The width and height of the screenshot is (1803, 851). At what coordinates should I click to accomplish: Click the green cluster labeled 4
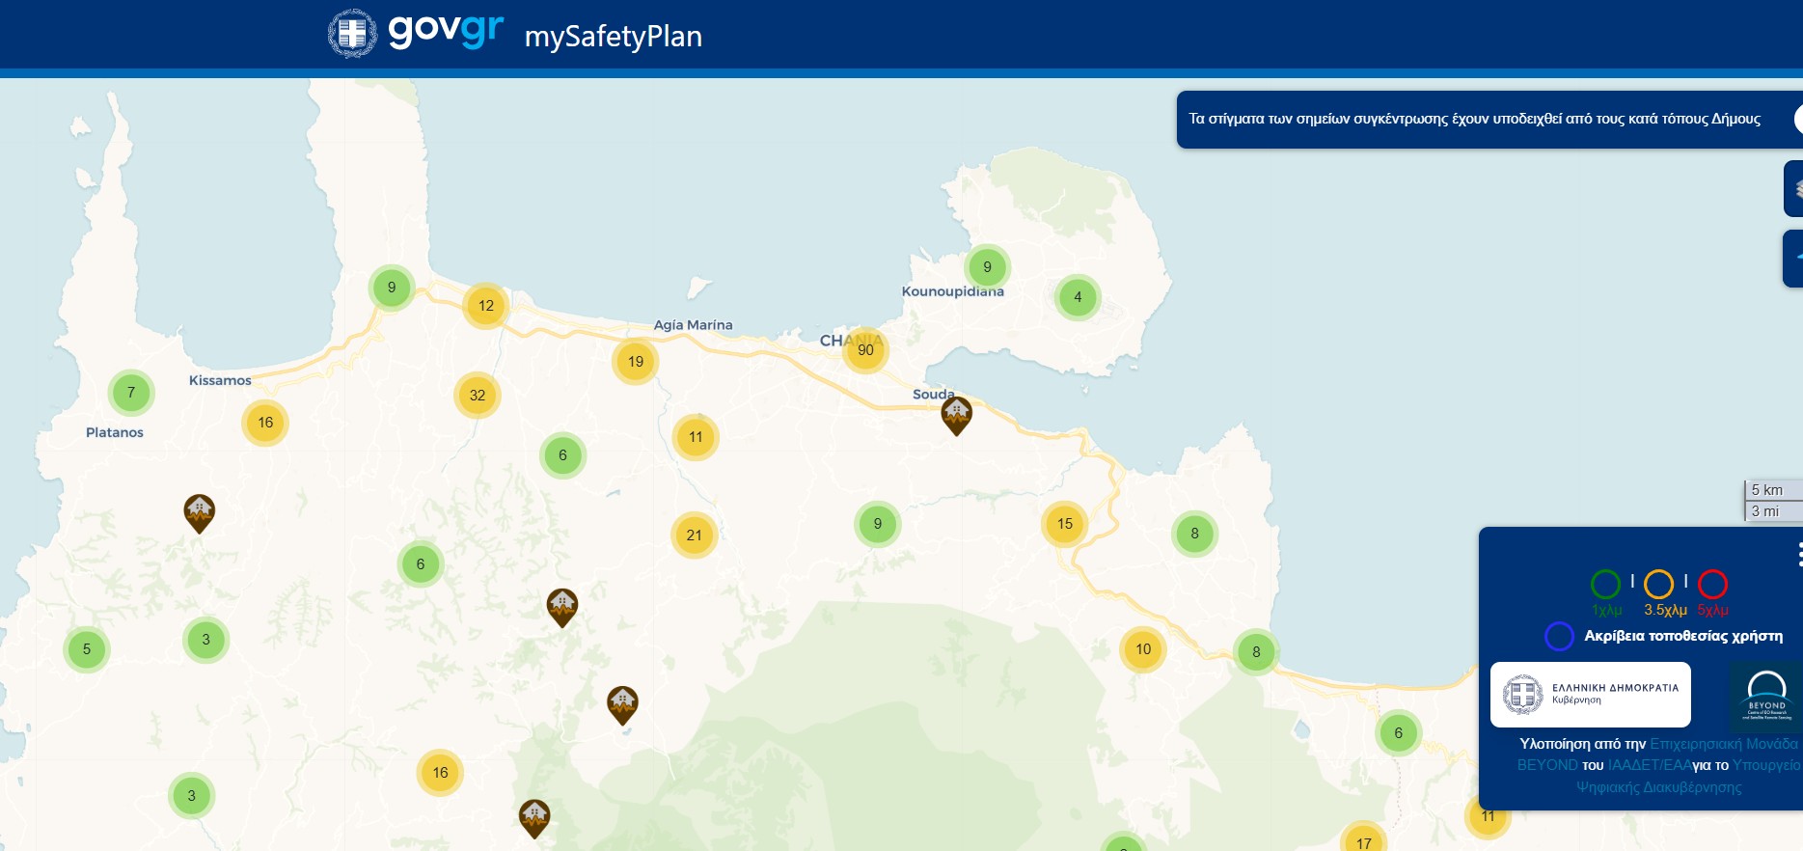coord(1078,297)
